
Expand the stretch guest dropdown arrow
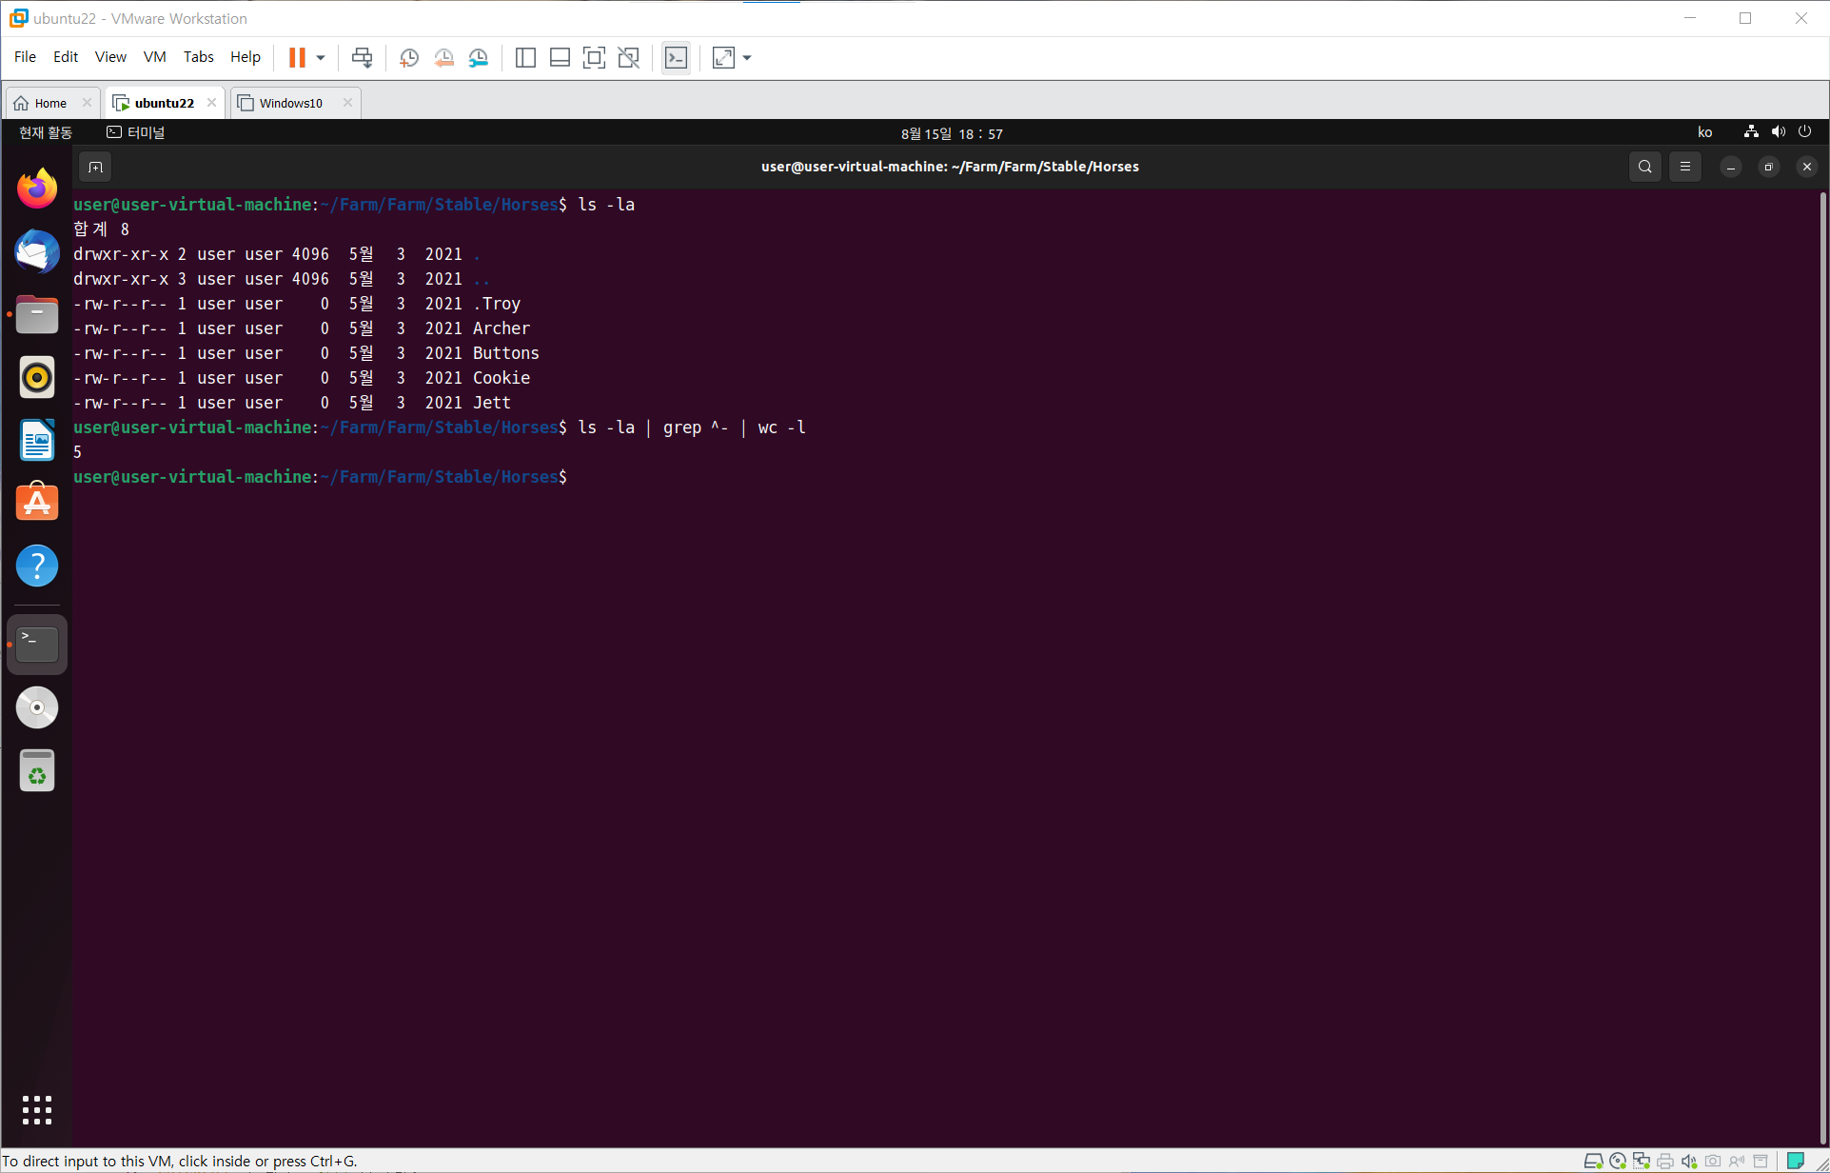747,58
